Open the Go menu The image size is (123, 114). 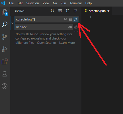[55, 3]
